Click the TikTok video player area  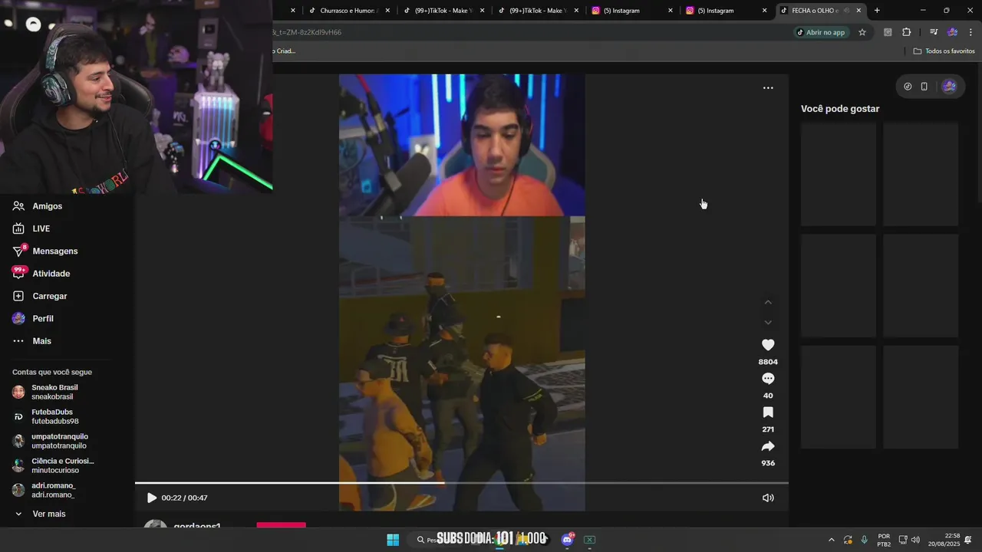[x=462, y=292]
